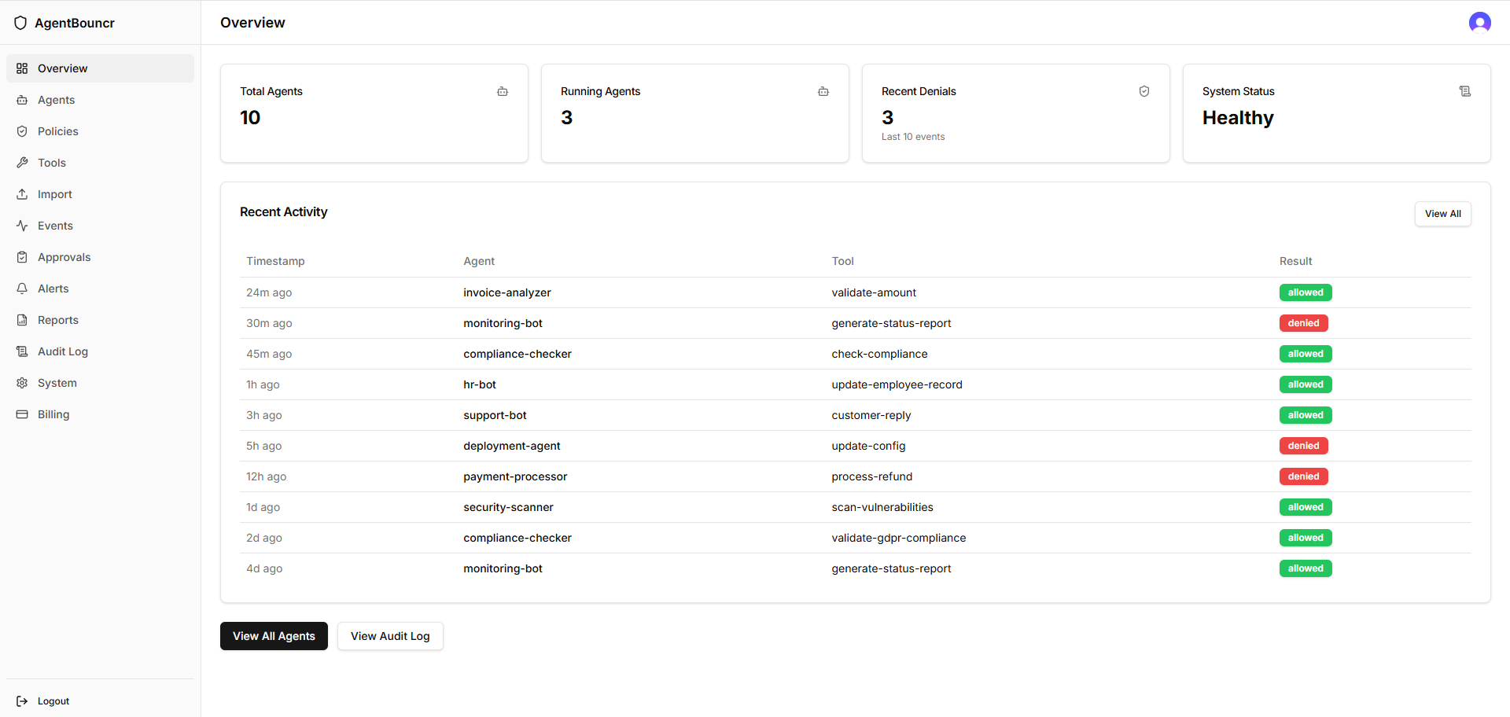Click the Reports document icon
The width and height of the screenshot is (1510, 717).
point(22,320)
